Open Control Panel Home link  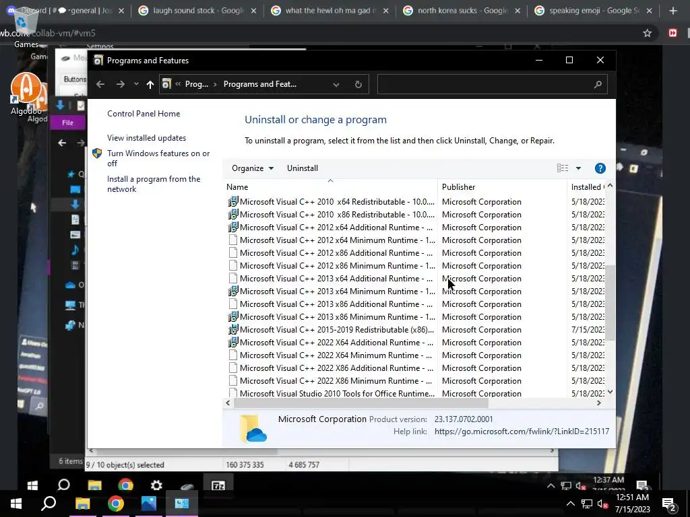[x=144, y=113]
